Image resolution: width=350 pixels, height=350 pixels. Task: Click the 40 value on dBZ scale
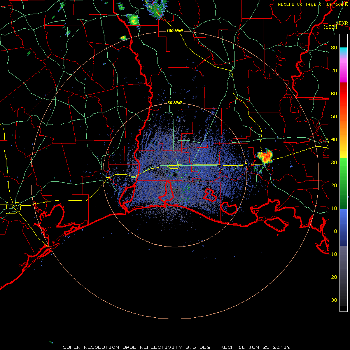click(334, 140)
